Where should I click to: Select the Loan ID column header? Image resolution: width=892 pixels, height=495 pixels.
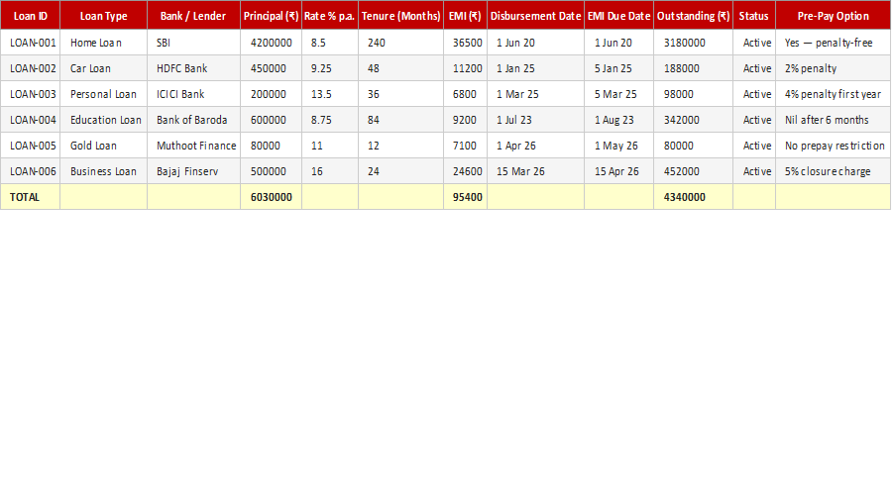coord(30,15)
